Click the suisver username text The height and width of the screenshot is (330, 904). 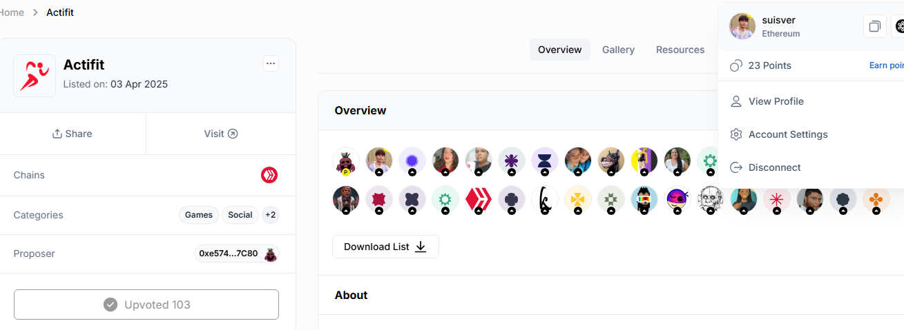pos(779,20)
